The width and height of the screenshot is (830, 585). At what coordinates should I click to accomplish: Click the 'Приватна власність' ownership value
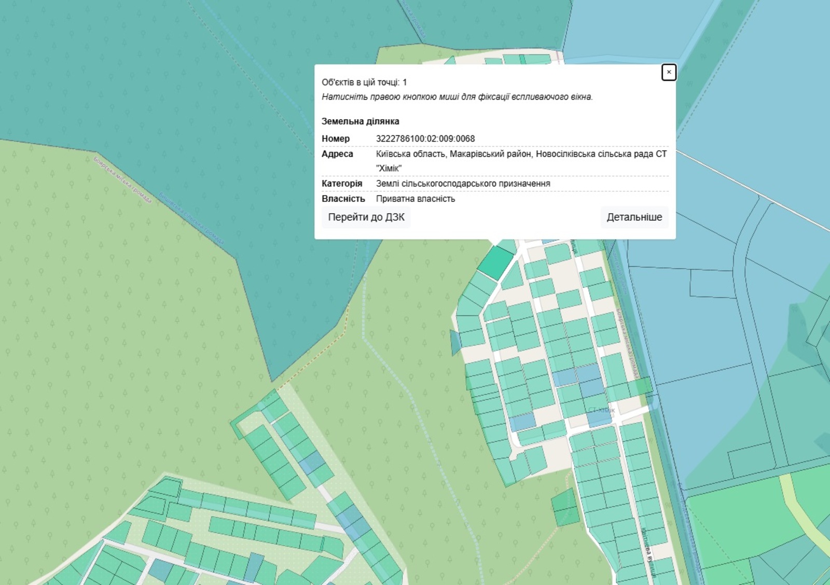tap(415, 199)
